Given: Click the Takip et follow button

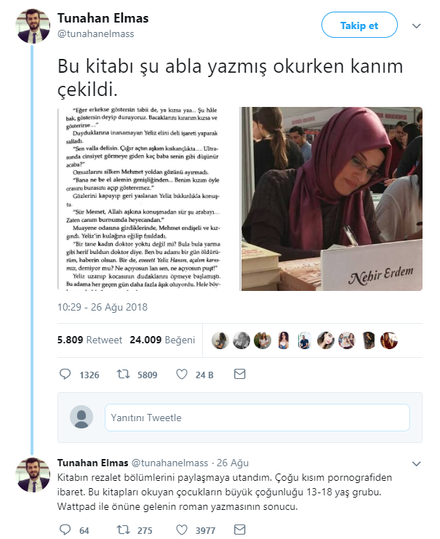Looking at the screenshot, I should (359, 25).
